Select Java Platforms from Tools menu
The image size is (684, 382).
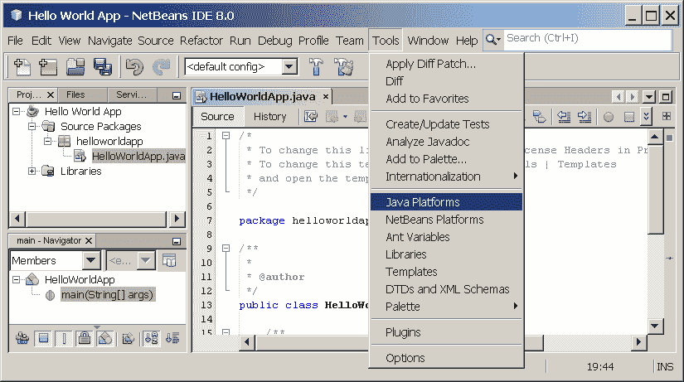coord(446,202)
